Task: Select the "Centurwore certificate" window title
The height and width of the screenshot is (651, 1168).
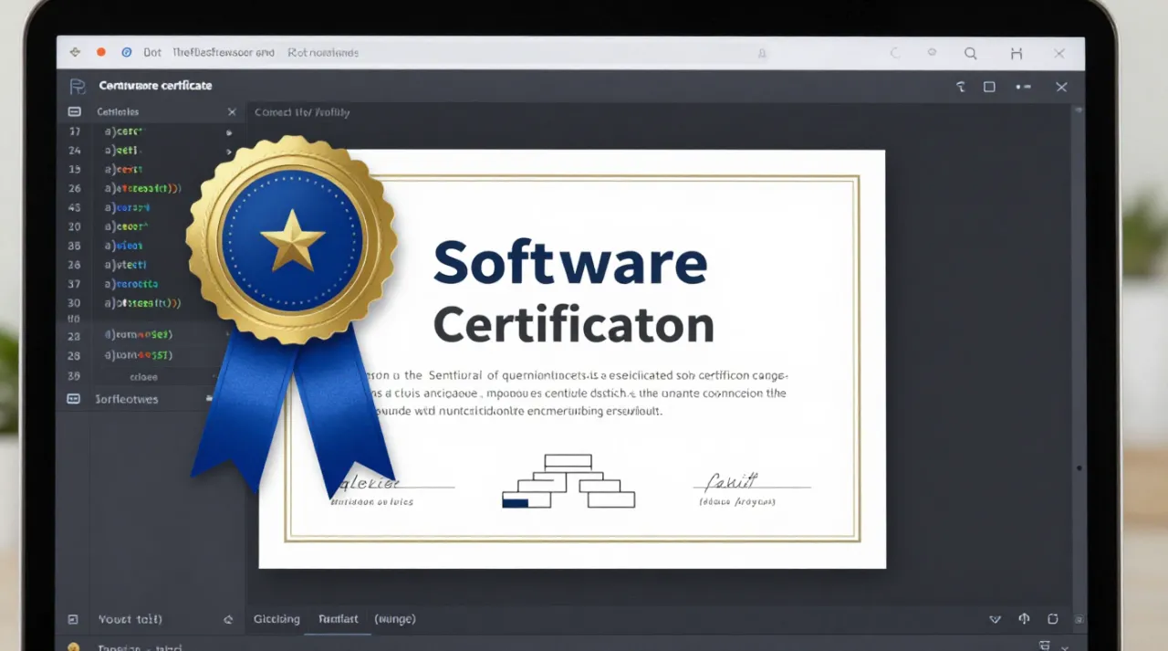Action: 155,85
